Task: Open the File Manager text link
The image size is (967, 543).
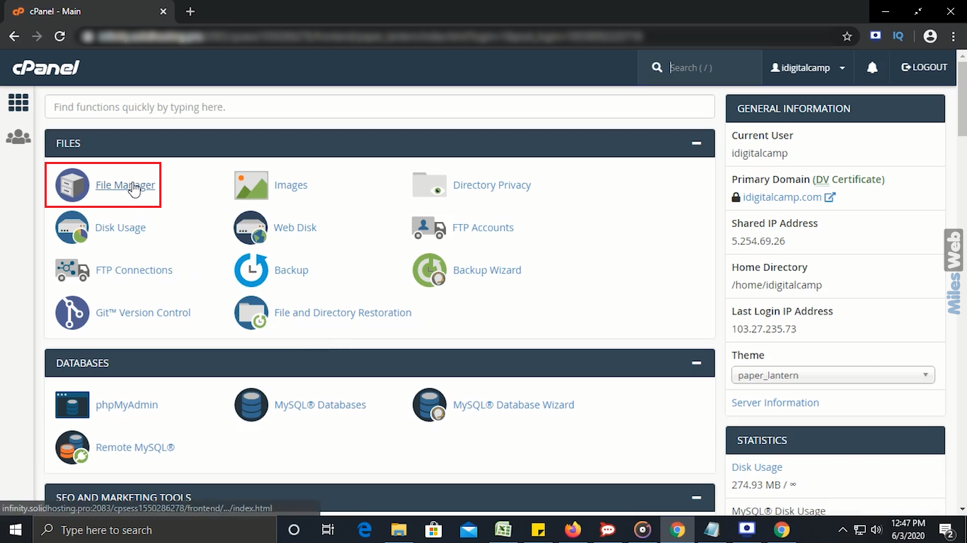Action: (x=125, y=185)
